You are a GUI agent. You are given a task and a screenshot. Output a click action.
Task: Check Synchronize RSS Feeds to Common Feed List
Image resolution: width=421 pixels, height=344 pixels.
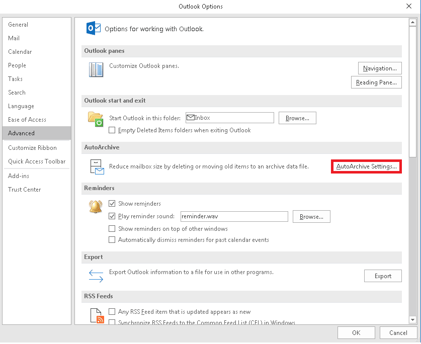[x=112, y=322]
